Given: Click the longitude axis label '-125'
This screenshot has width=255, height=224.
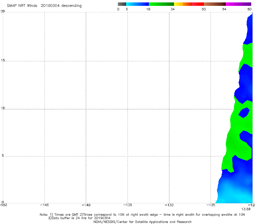Looking at the screenshot, I should tap(211, 205).
